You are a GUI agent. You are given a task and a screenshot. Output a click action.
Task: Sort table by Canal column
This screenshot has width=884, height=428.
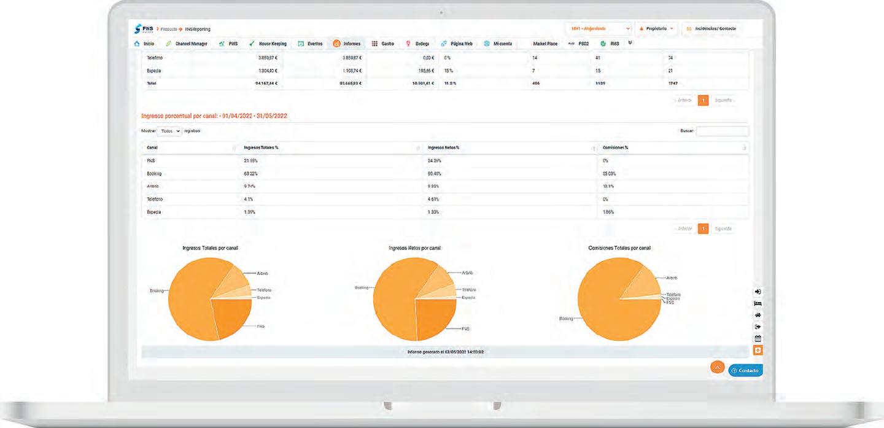190,148
